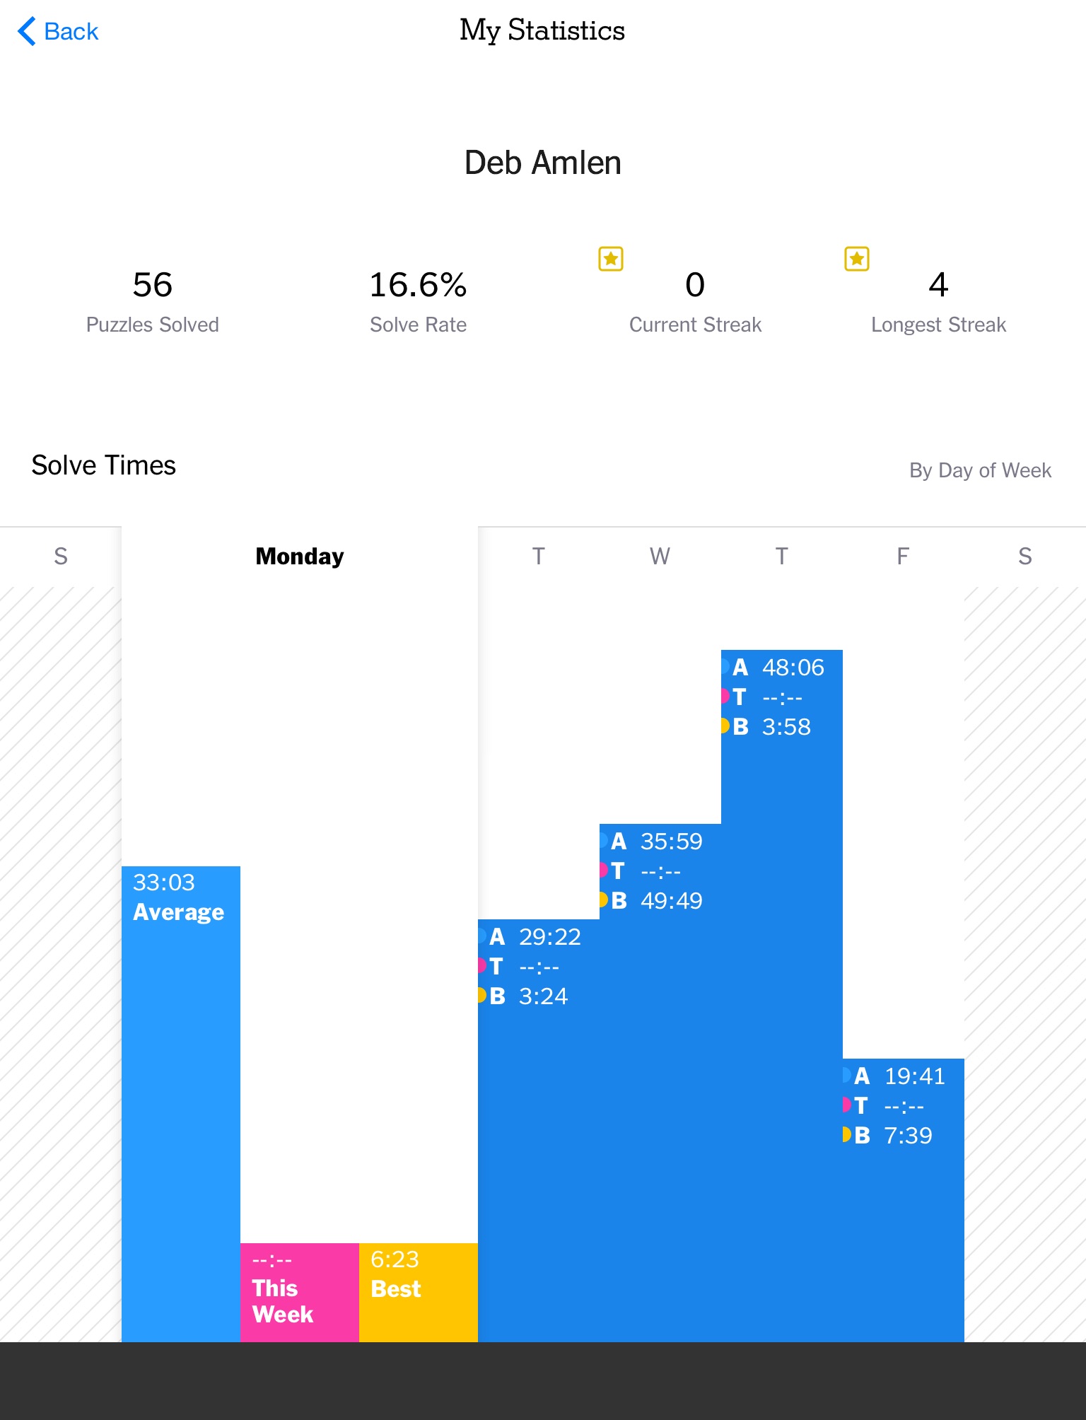Screen dimensions: 1086x1420
Task: Select the Sunday column header
Action: [x=61, y=557]
